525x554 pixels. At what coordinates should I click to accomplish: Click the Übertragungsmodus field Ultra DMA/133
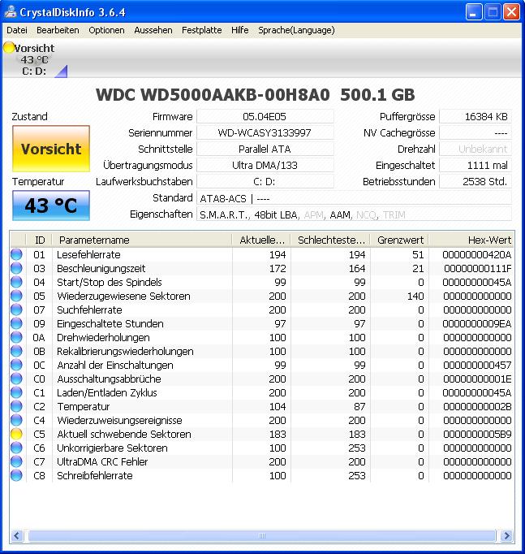tap(265, 165)
